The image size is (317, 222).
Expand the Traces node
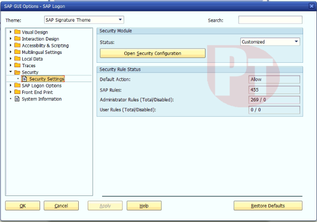(10, 65)
